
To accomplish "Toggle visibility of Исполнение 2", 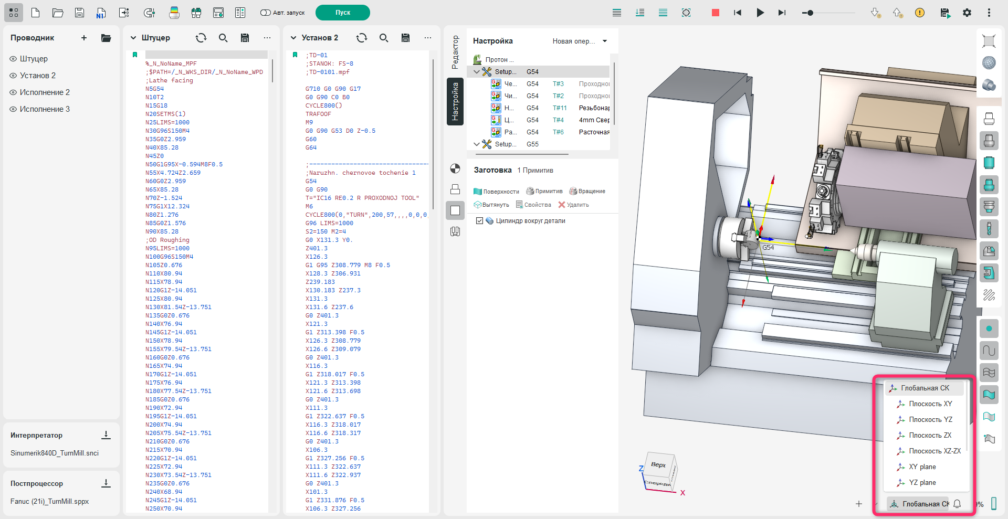I will 14,92.
